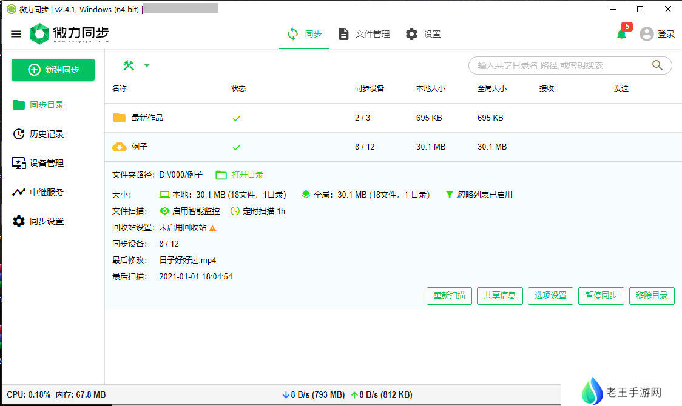Toggle 启用智能监控 eye icon

tap(164, 211)
